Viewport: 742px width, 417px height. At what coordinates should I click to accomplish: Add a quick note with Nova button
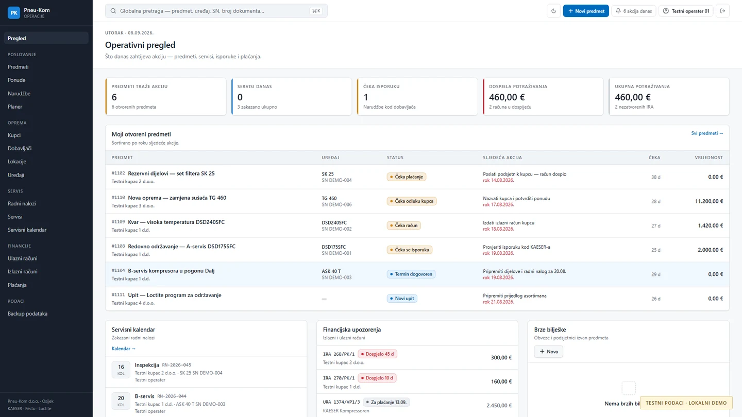(x=548, y=352)
